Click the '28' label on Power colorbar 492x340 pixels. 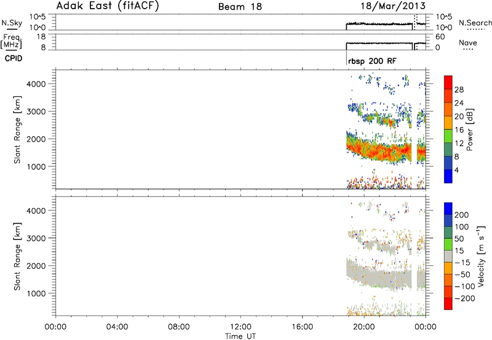click(459, 90)
